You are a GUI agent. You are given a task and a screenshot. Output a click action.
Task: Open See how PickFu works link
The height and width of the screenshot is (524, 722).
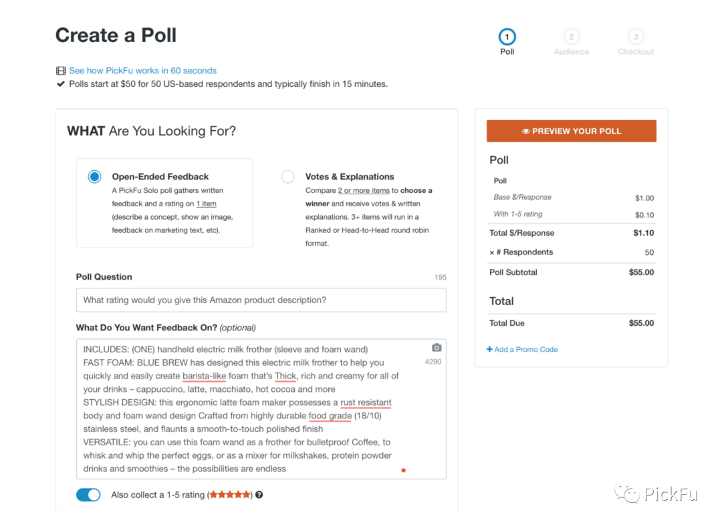[143, 71]
